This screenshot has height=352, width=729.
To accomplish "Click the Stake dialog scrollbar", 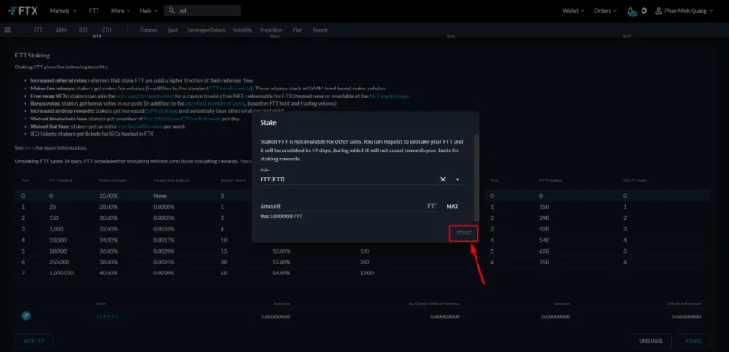I will 476,177.
